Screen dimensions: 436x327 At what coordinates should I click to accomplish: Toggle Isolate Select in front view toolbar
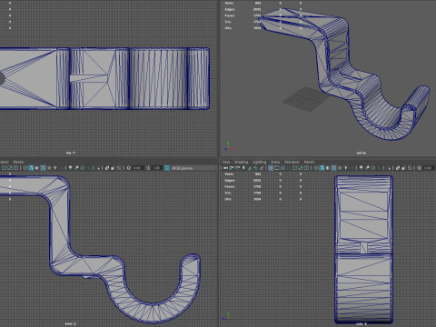98,168
